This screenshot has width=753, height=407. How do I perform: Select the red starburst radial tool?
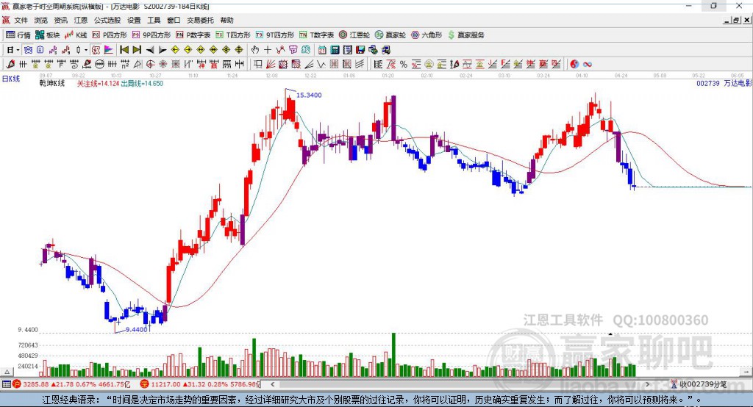[x=163, y=65]
